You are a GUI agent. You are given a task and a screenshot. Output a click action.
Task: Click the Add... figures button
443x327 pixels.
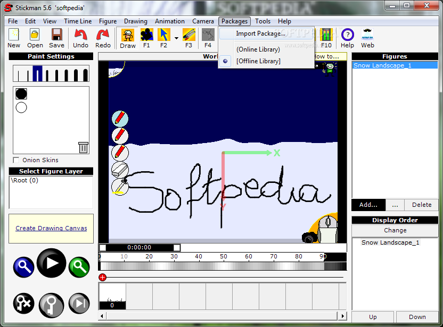(368, 205)
